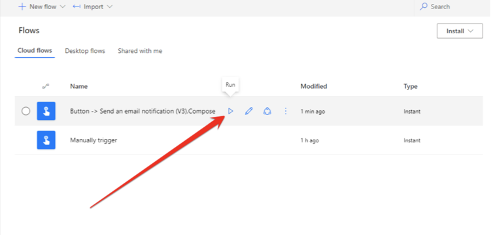Click the Manually trigger flow's icon
491x235 pixels.
pyautogui.click(x=46, y=140)
